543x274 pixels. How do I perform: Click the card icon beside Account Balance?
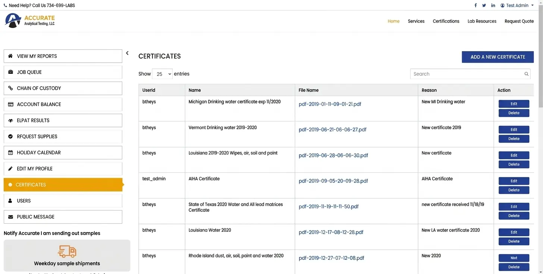(x=10, y=104)
